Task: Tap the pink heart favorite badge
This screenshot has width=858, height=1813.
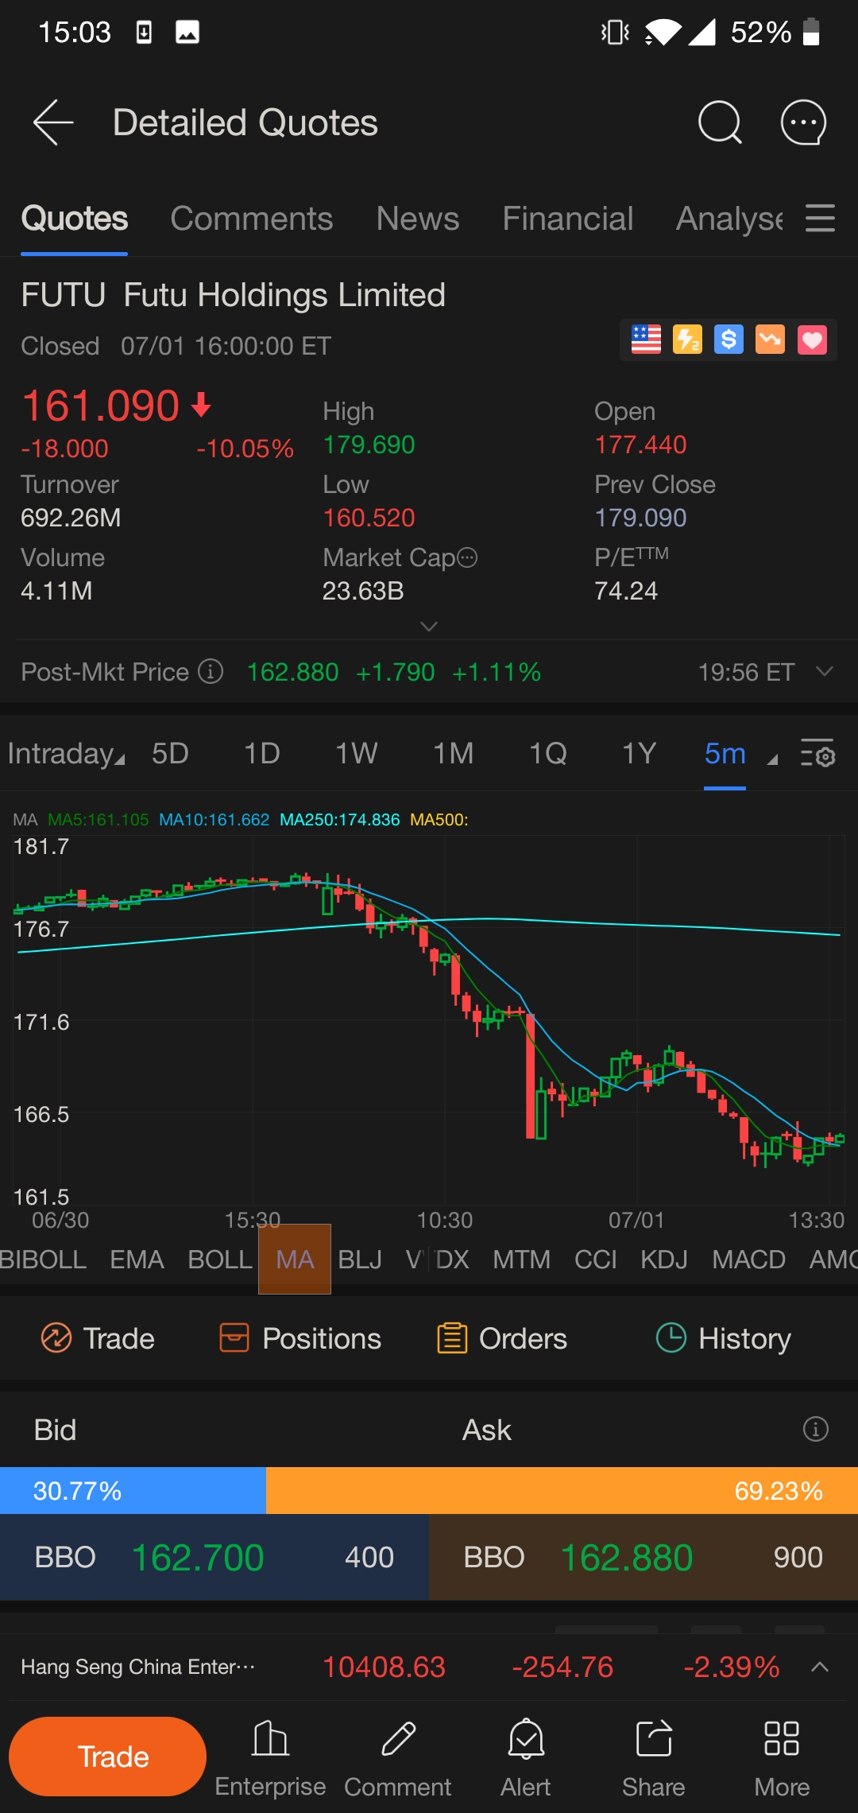Action: click(812, 340)
